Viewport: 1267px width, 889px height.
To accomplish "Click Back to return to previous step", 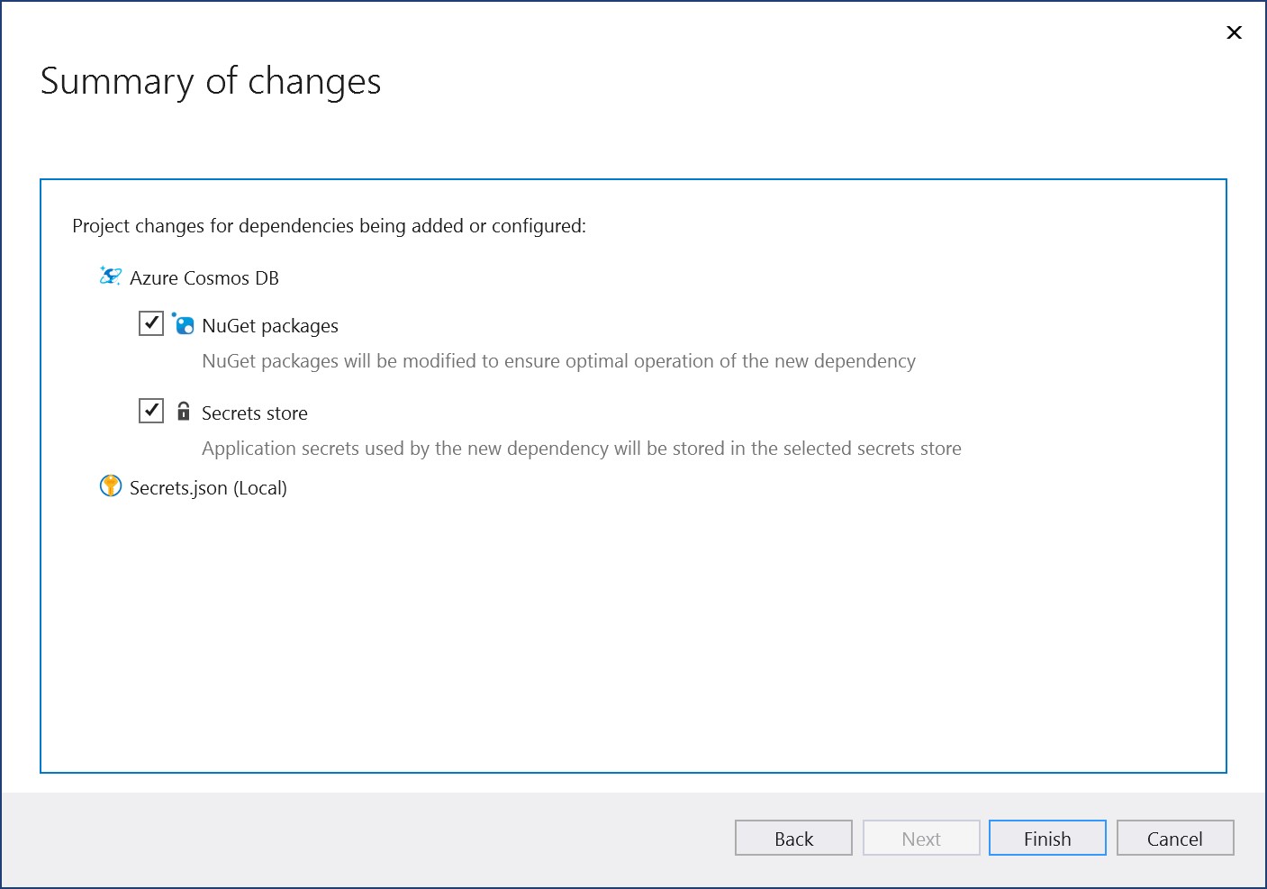I will pos(792,838).
